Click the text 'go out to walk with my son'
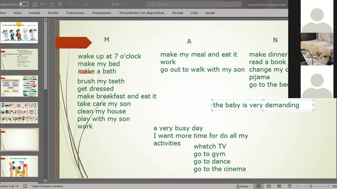 202,70
